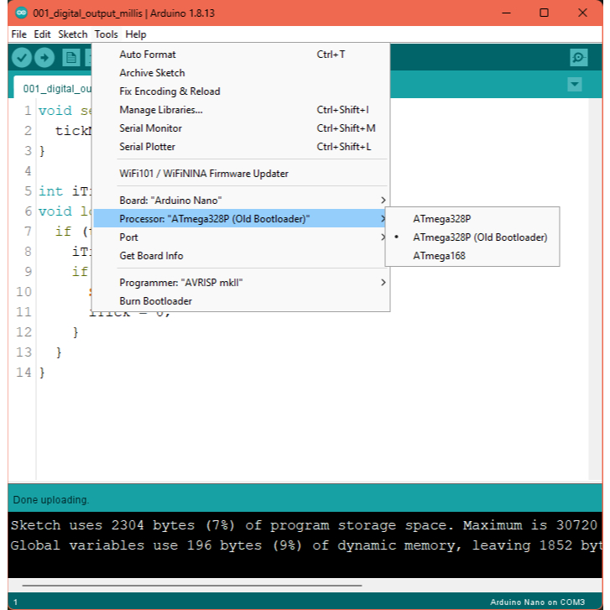Screen dimensions: 610x610
Task: Click the Verify checkmark icon
Action: point(22,57)
